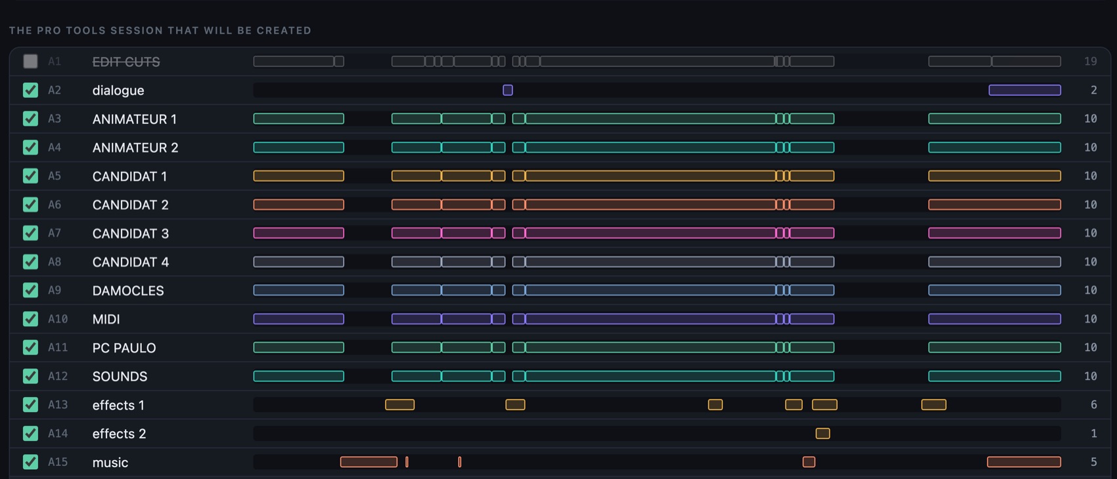Uncheck the SOUNDS track checkbox
This screenshot has height=479, width=1117.
pyautogui.click(x=30, y=376)
